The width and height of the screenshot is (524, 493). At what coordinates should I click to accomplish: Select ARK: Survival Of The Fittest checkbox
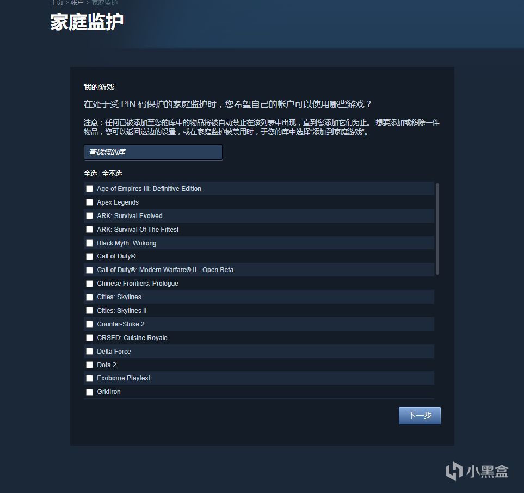89,229
